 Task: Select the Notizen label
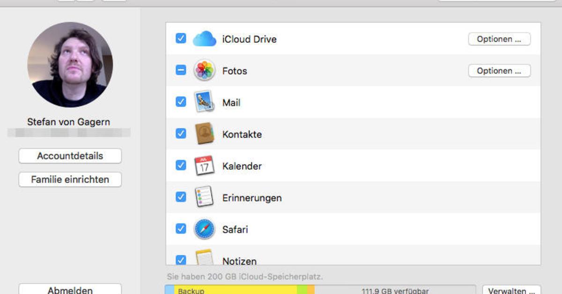[239, 261]
